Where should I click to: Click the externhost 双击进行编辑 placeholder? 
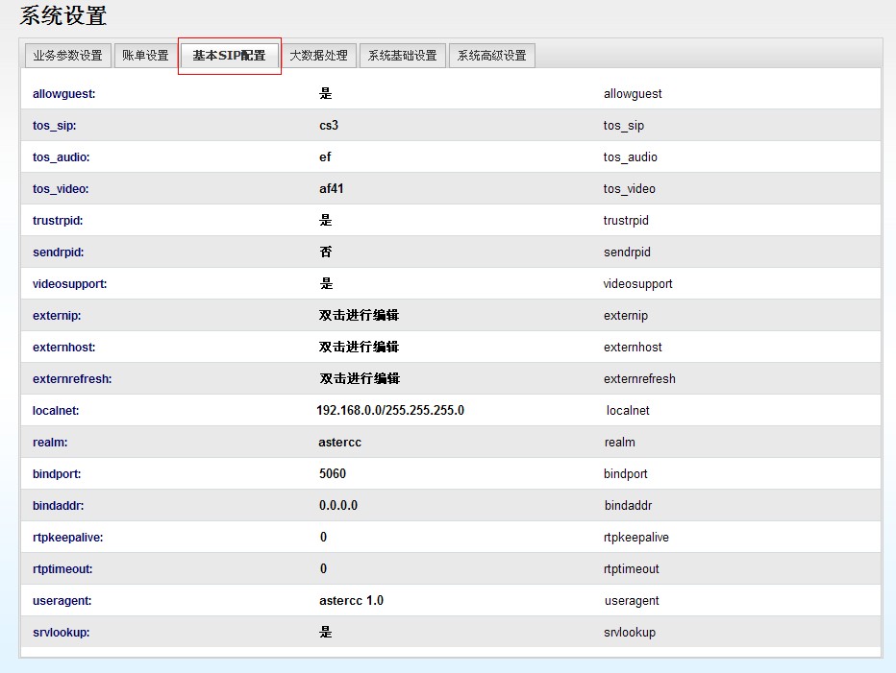(359, 348)
